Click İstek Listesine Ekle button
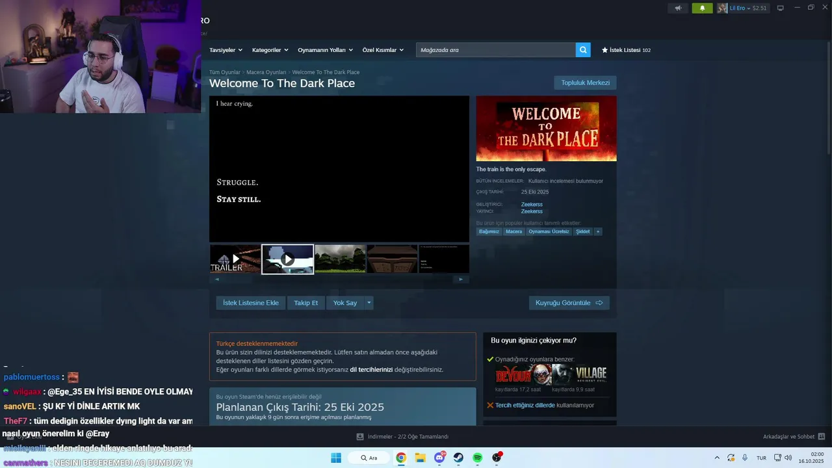832x468 pixels. [251, 303]
